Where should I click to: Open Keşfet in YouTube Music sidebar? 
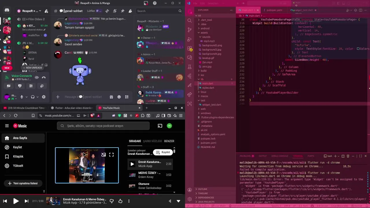[x=23, y=147]
